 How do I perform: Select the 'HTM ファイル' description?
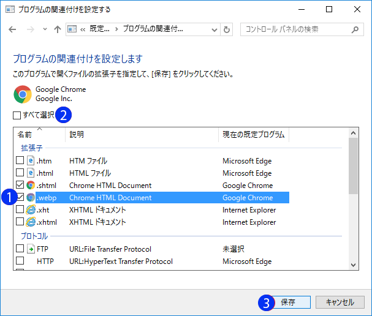tap(88, 161)
